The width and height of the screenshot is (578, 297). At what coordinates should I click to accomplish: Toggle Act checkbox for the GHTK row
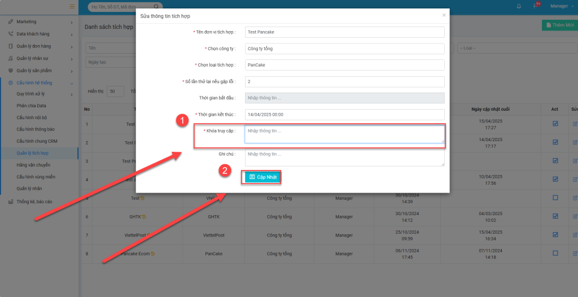555,216
